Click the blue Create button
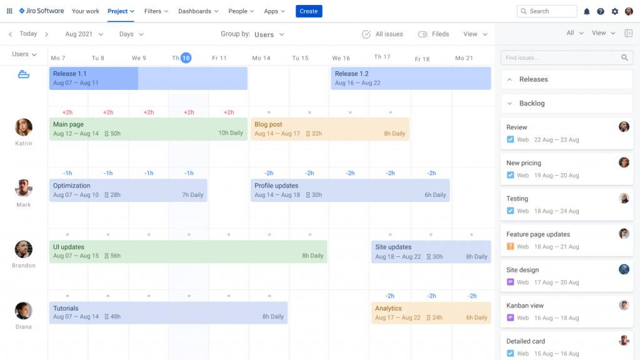This screenshot has height=360, width=640. pos(309,11)
